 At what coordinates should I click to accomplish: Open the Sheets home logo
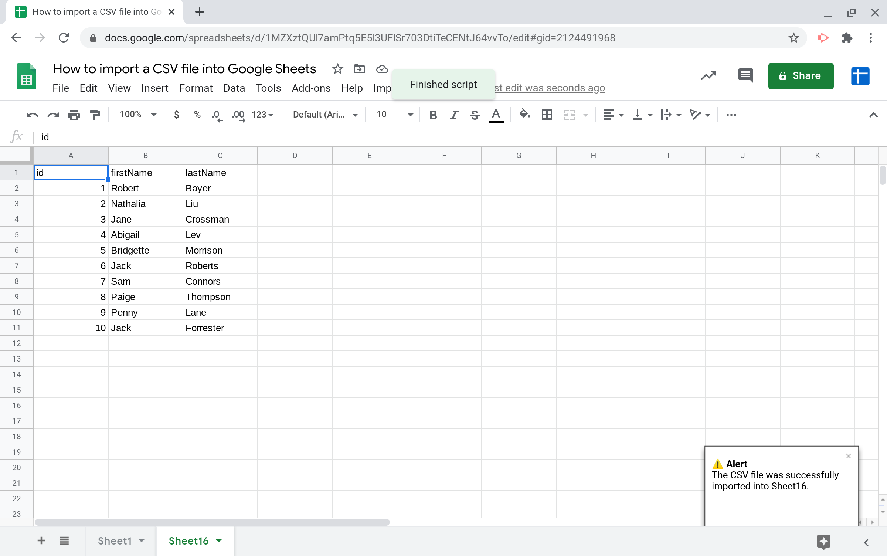(27, 76)
